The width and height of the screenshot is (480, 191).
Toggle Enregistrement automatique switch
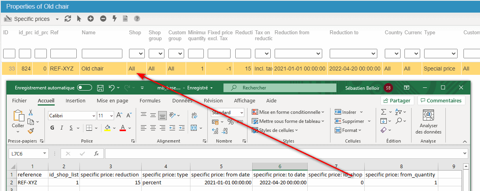click(x=85, y=88)
